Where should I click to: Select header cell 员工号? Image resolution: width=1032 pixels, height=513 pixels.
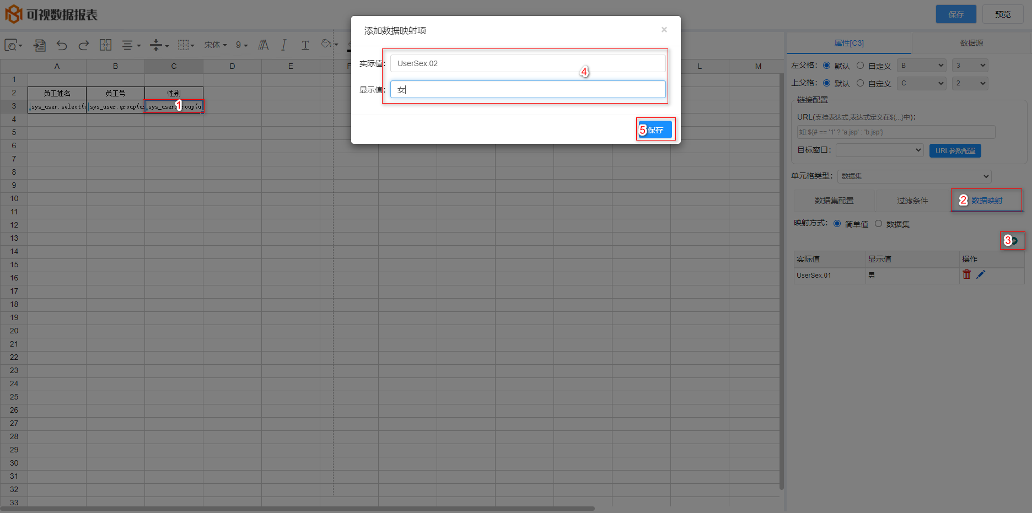point(116,93)
